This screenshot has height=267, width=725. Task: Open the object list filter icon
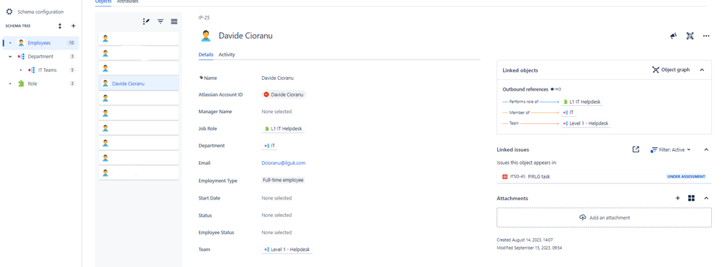[160, 21]
